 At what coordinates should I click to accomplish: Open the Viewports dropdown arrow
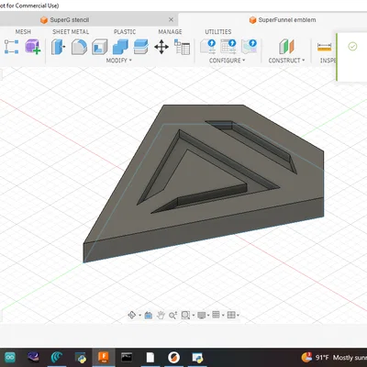click(x=238, y=315)
